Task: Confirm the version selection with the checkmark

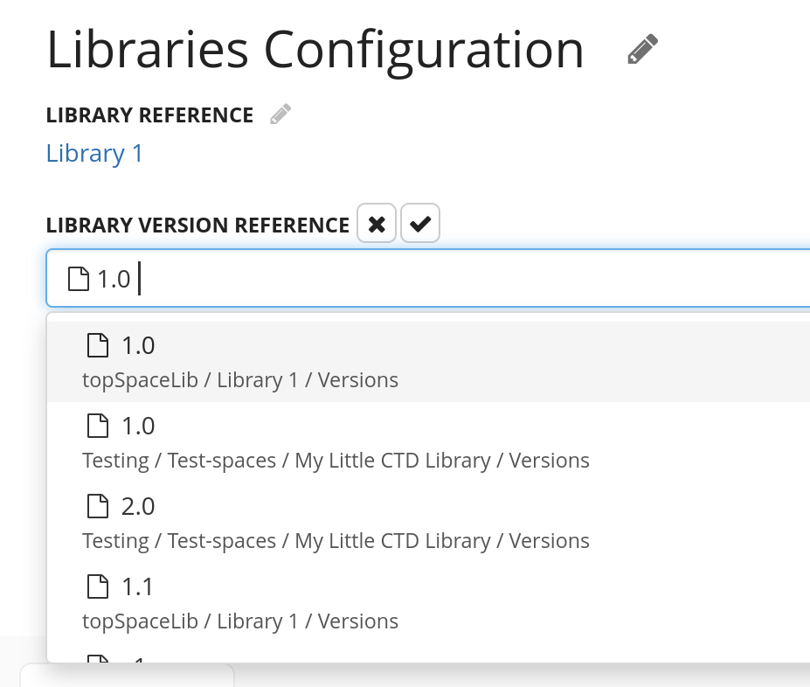Action: click(420, 224)
